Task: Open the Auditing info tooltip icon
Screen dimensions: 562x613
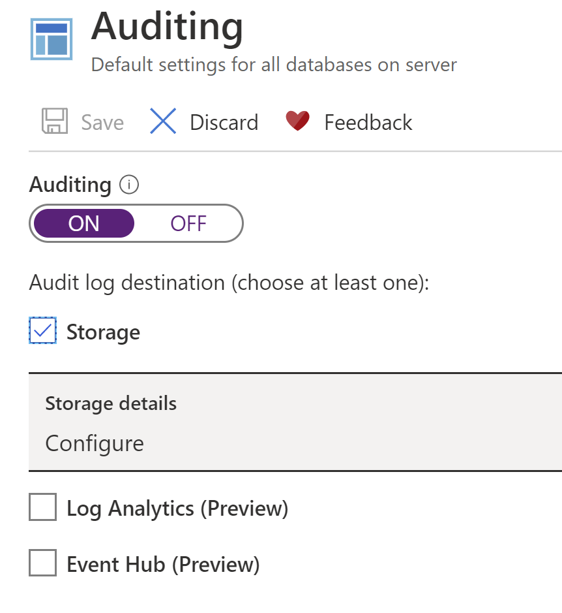Action: tap(129, 185)
